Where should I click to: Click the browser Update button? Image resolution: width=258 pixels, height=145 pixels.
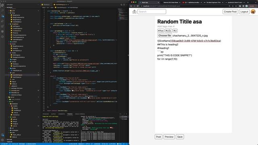point(252,6)
